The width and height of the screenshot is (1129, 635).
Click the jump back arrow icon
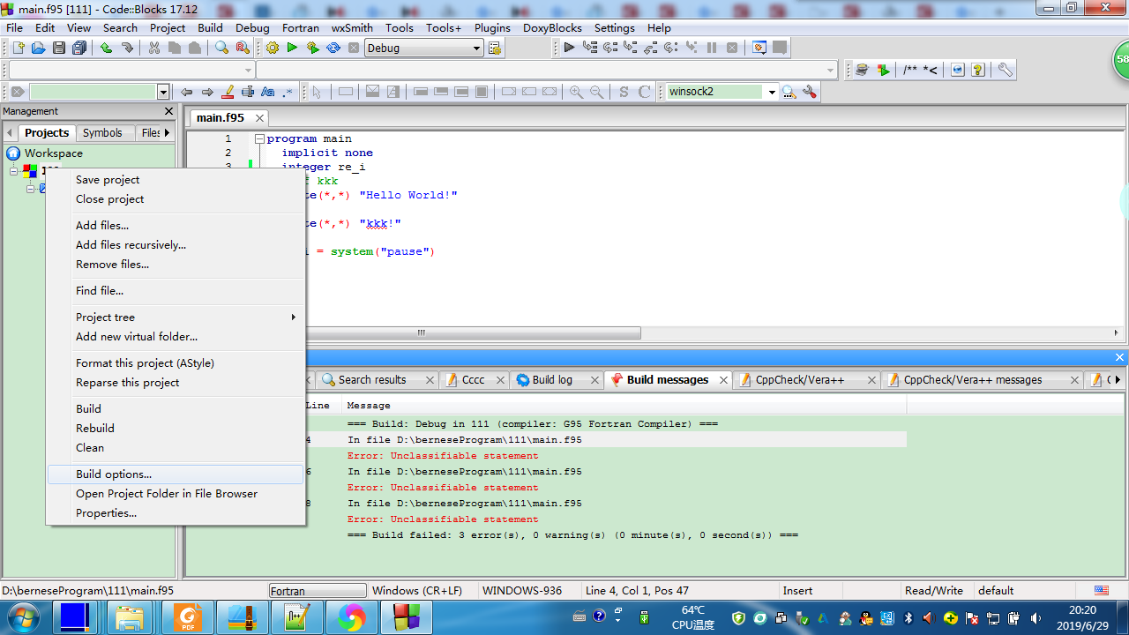(x=186, y=92)
